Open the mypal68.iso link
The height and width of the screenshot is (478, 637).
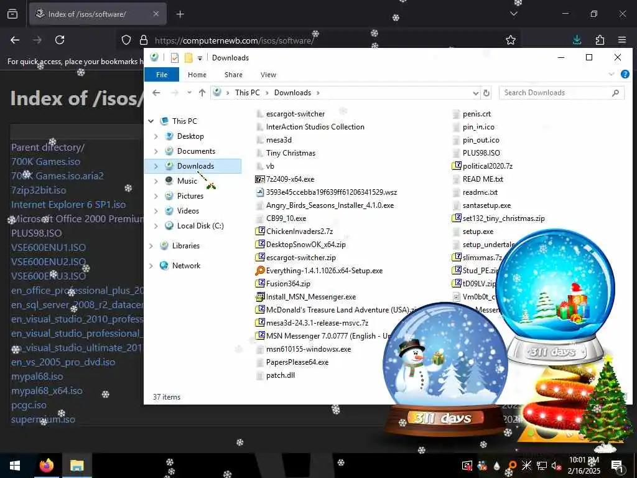37,377
